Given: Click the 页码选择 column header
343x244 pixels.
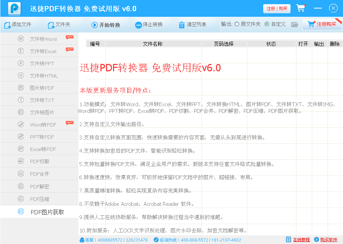Looking at the screenshot, I should tap(224, 44).
